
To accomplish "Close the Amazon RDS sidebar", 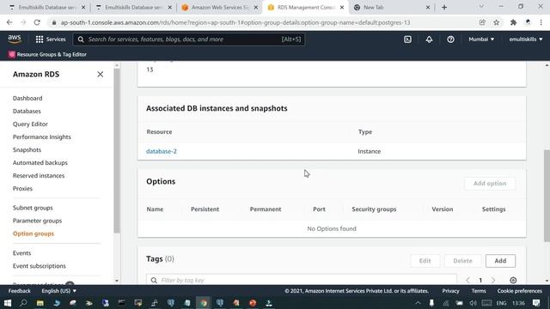I will coord(101,75).
